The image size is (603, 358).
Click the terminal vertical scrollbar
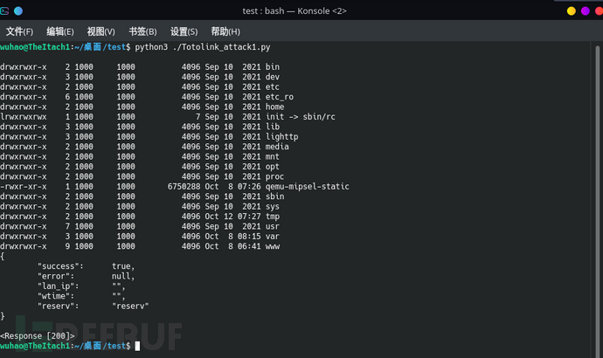tap(597, 200)
